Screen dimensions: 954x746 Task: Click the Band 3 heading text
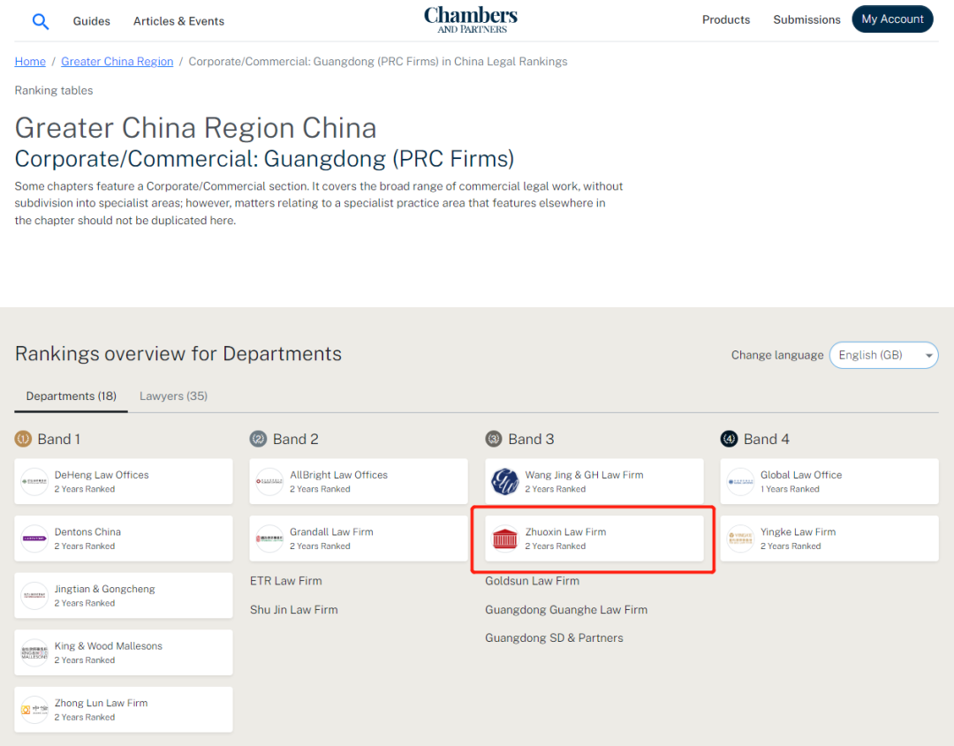[x=531, y=439]
